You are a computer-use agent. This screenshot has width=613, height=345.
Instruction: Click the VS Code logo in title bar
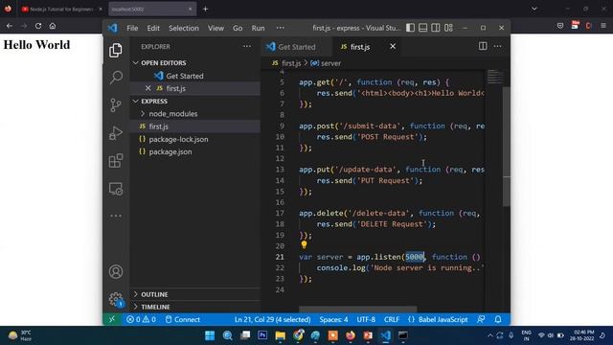point(113,28)
